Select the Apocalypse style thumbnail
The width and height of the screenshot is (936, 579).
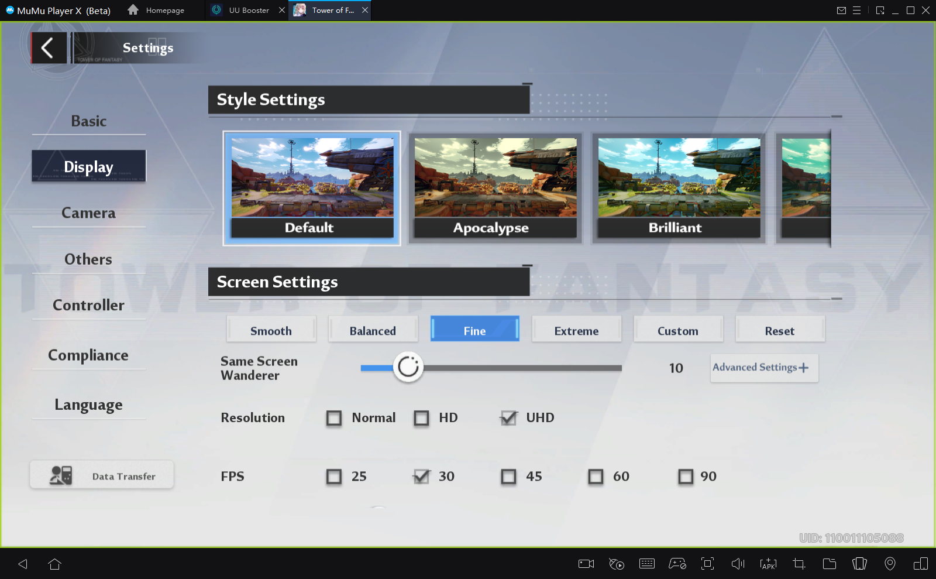point(495,188)
